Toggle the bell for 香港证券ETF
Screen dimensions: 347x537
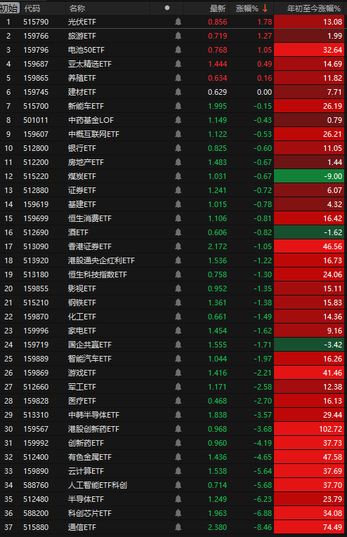coord(178,246)
